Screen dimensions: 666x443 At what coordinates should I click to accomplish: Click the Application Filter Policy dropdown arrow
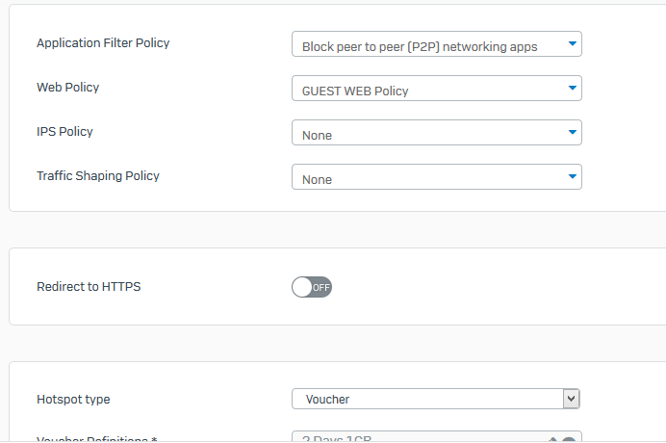click(x=572, y=43)
